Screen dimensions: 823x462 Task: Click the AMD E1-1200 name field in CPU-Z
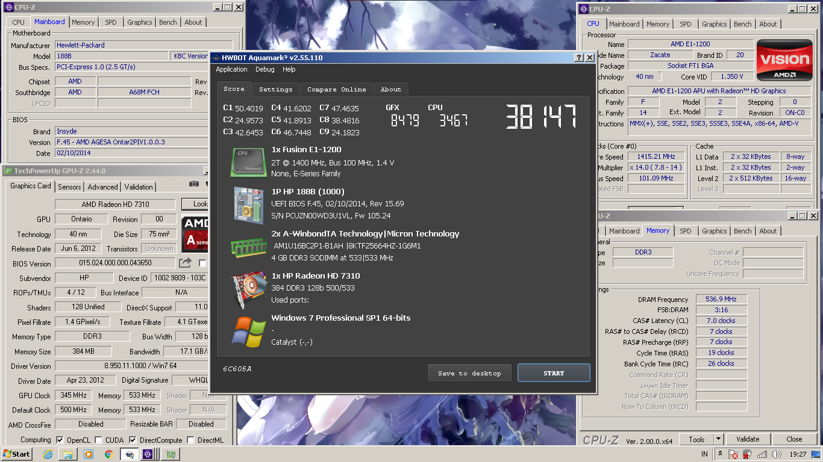[x=690, y=44]
